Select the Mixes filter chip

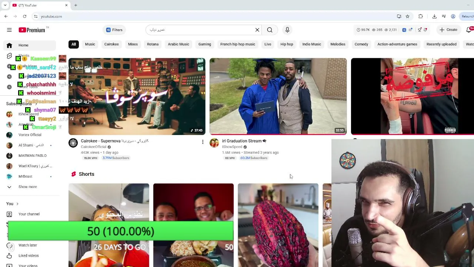click(133, 44)
